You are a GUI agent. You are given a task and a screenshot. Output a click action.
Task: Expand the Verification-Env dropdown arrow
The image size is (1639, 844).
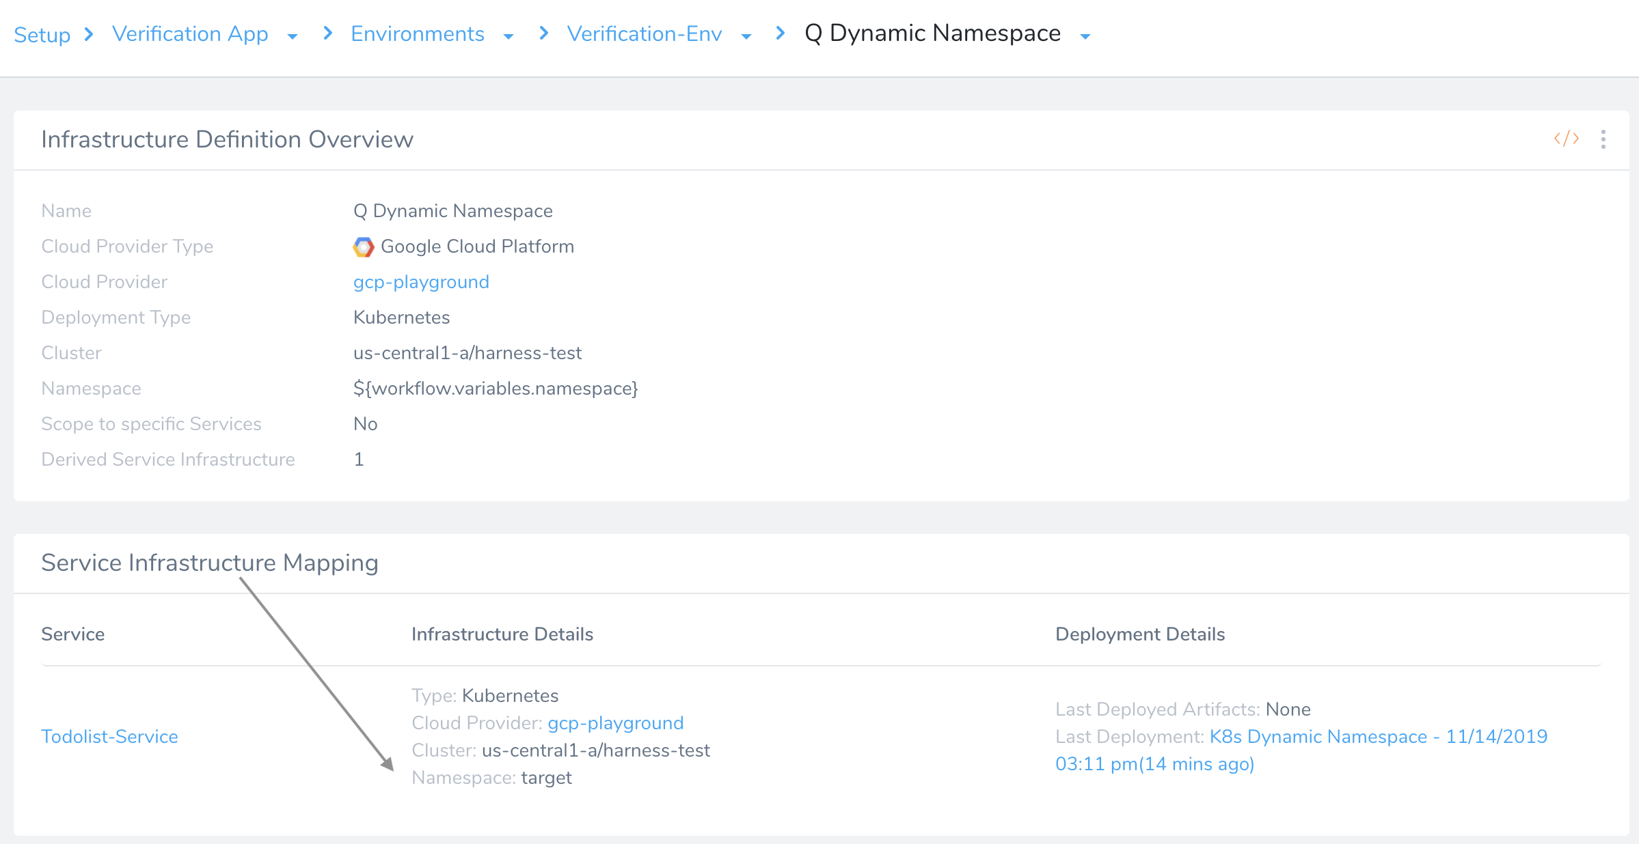(746, 37)
